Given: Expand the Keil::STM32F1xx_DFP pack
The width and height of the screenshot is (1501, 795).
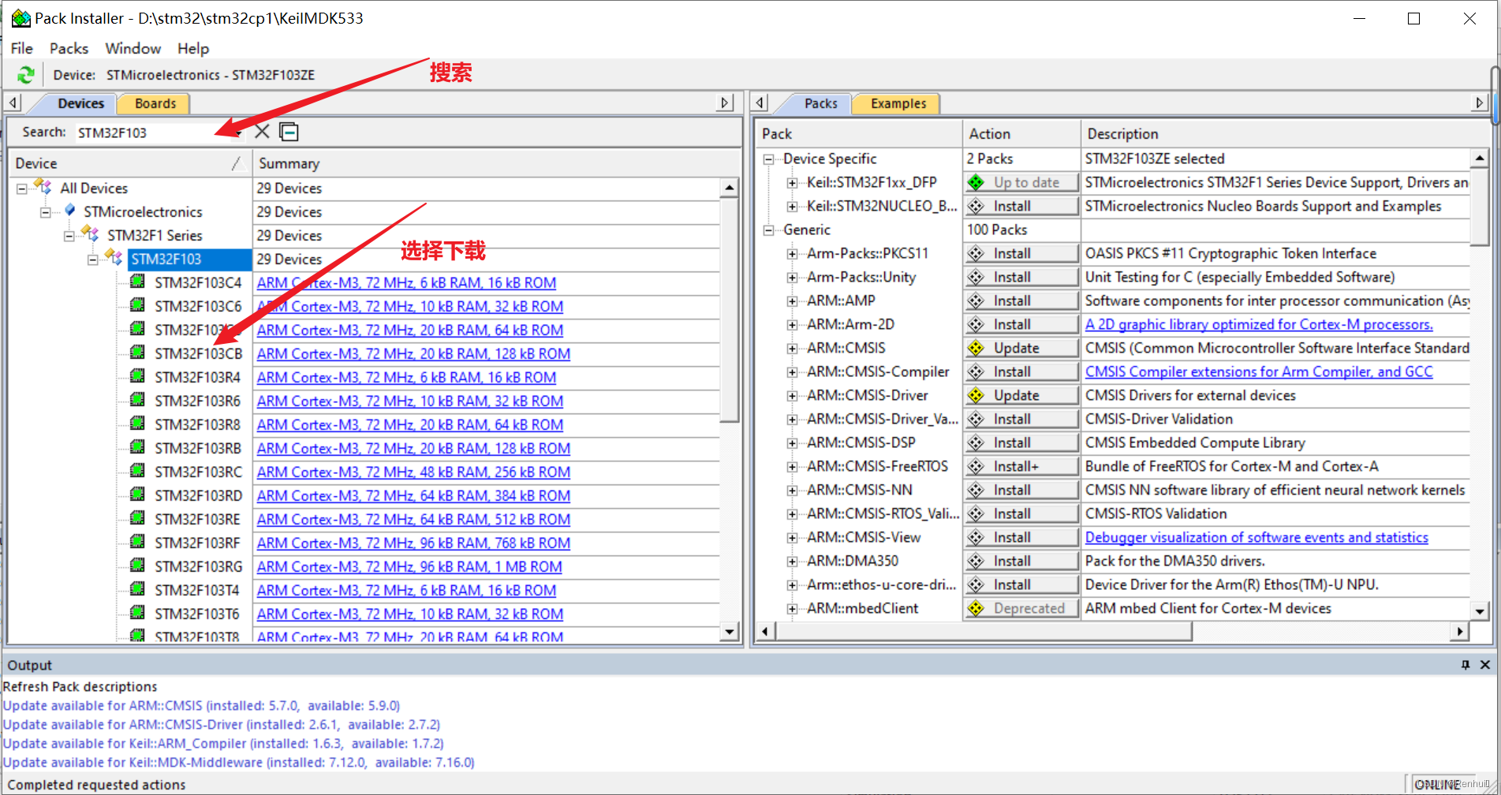Looking at the screenshot, I should [x=792, y=183].
